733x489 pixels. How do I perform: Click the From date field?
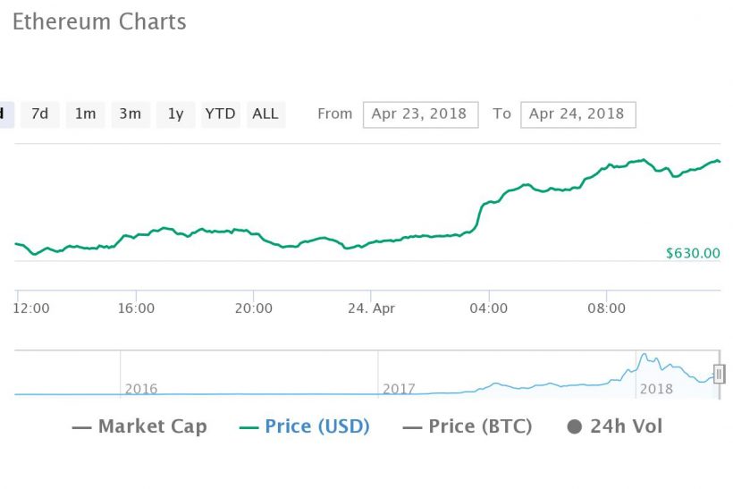point(420,114)
